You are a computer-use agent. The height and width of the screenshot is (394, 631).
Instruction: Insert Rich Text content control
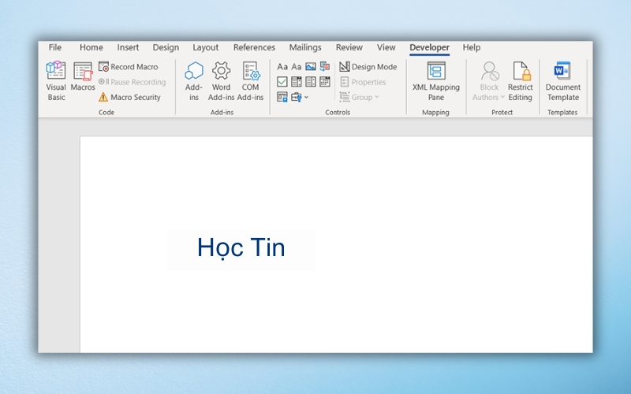point(282,67)
